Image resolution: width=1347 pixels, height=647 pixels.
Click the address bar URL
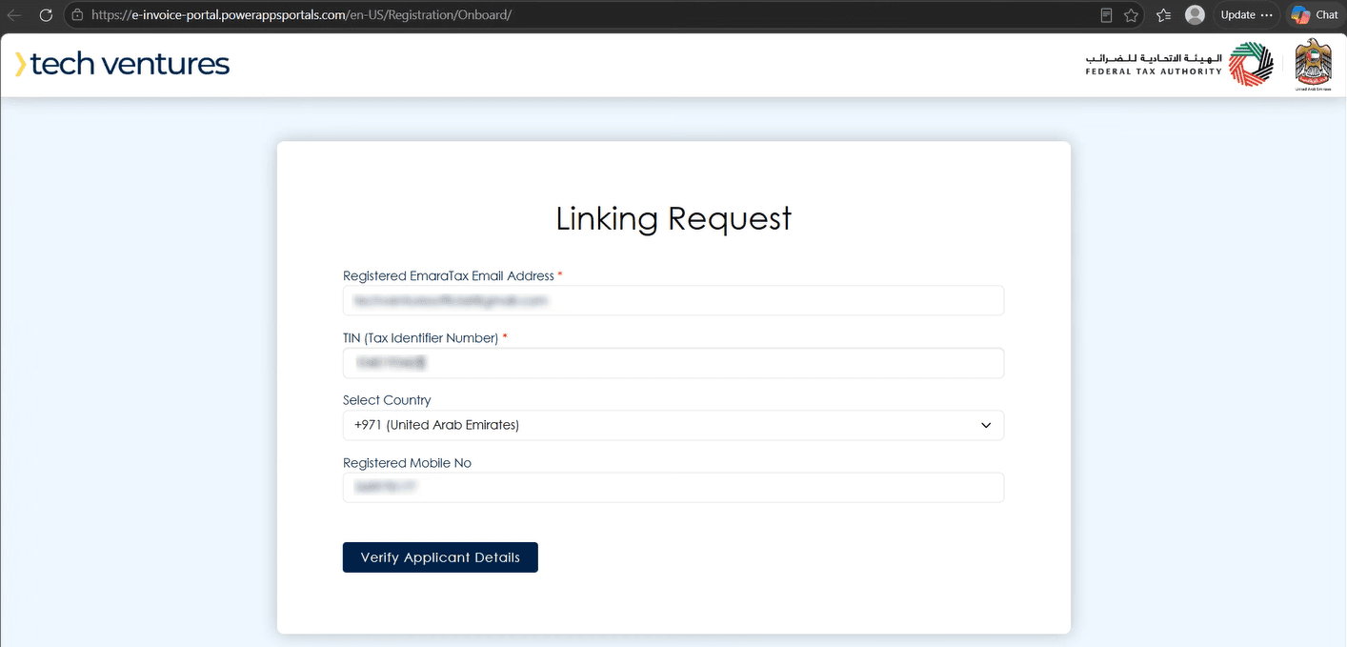click(302, 15)
